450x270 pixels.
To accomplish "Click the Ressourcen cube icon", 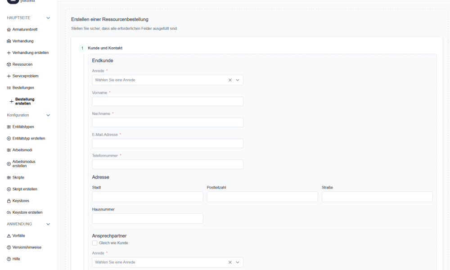I will [9, 64].
